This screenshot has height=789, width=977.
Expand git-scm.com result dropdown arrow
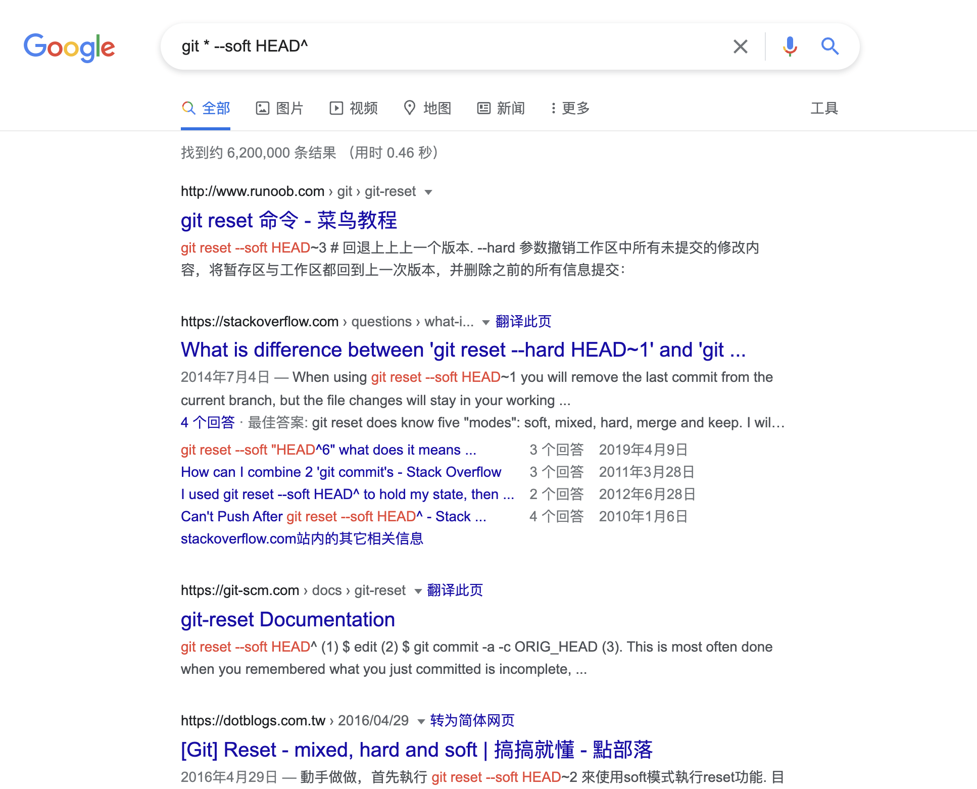tap(418, 591)
